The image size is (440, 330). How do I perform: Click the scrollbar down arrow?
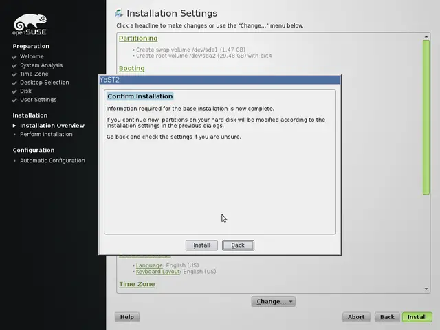pyautogui.click(x=426, y=289)
